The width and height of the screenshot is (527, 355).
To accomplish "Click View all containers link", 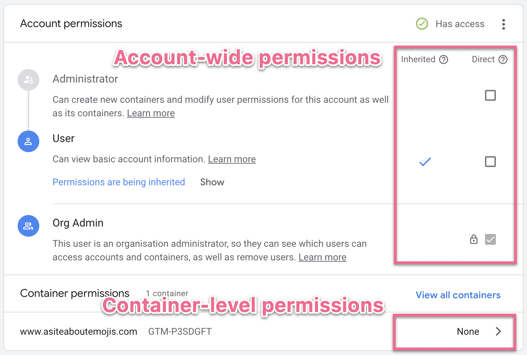I will click(458, 295).
